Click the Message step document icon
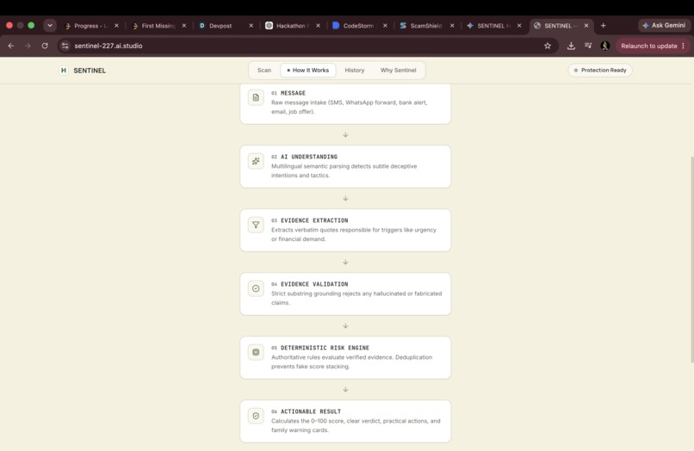Screen dimensions: 694x451 256,97
